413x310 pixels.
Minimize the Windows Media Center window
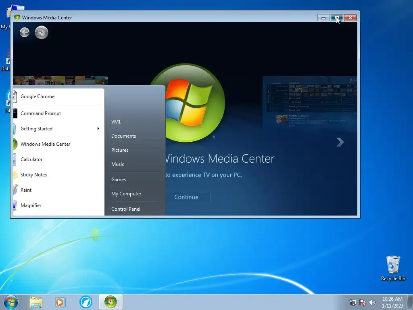324,18
